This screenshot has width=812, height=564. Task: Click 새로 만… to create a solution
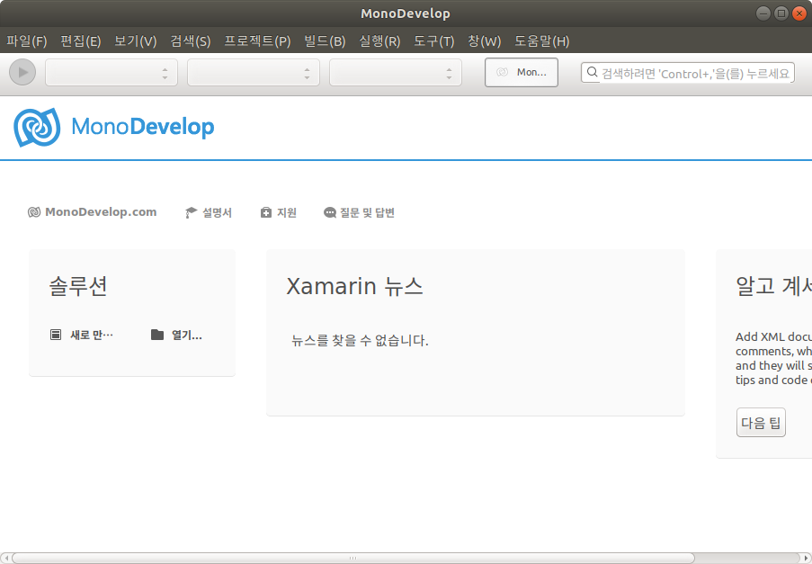[x=92, y=336]
